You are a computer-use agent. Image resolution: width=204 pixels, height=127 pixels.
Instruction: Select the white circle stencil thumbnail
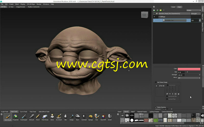[132, 120]
